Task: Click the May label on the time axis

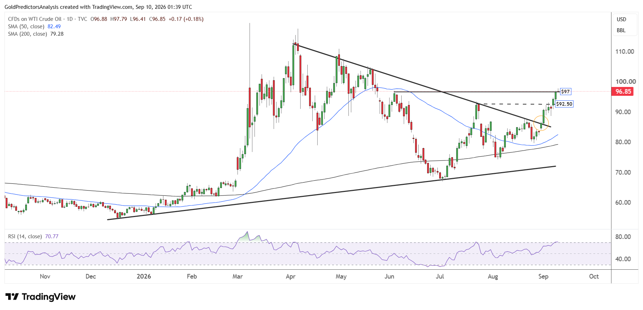Action: pyautogui.click(x=341, y=276)
